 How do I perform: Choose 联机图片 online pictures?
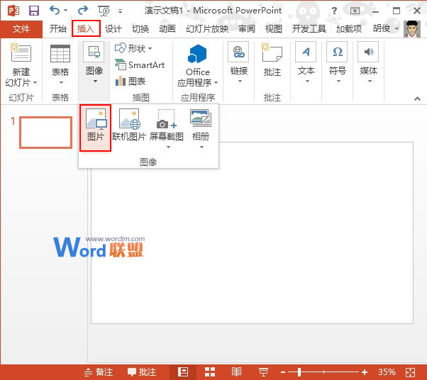(129, 125)
